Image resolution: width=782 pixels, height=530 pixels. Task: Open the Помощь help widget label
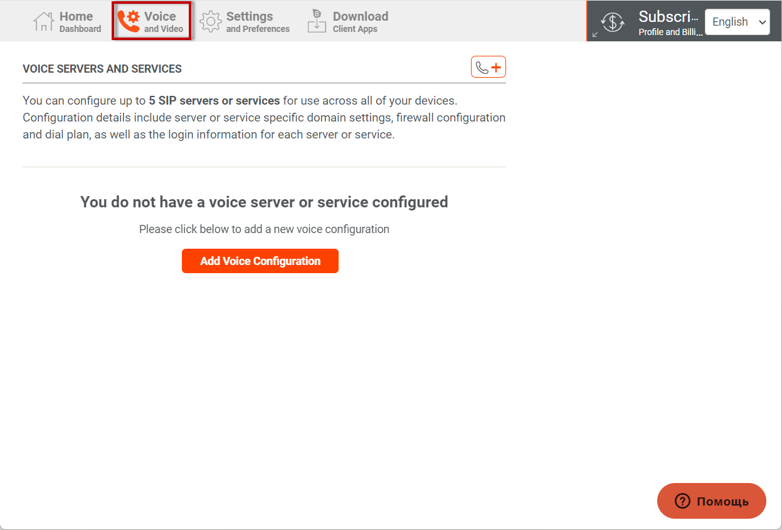(722, 501)
